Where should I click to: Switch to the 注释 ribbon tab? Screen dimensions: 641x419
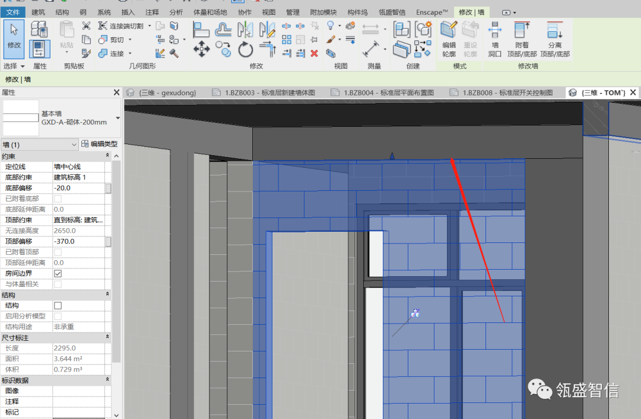(152, 12)
